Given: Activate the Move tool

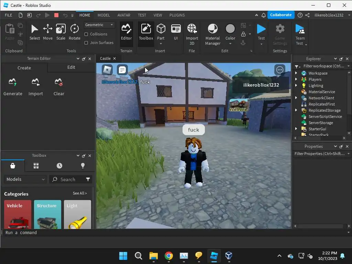Looking at the screenshot, I should click(x=47, y=32).
